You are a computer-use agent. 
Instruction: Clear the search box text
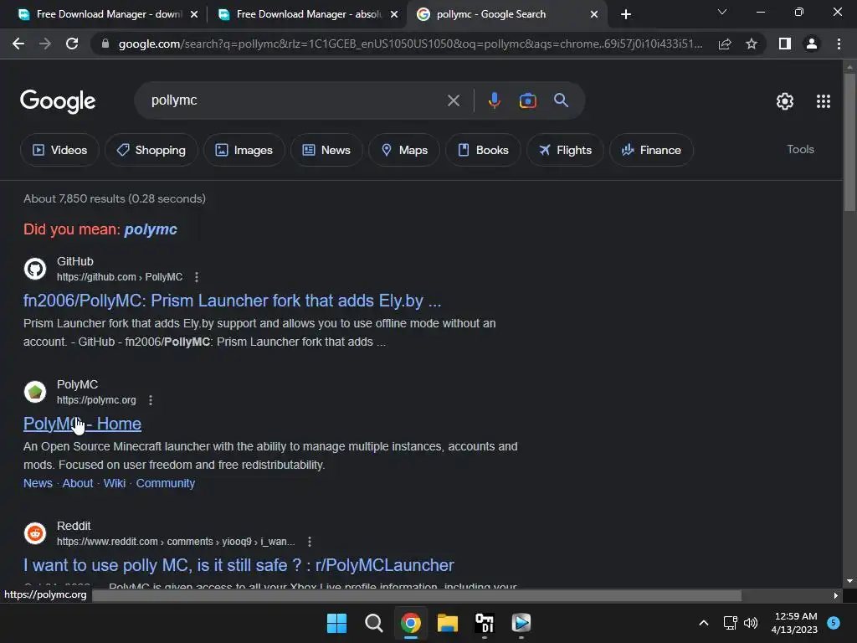coord(454,100)
